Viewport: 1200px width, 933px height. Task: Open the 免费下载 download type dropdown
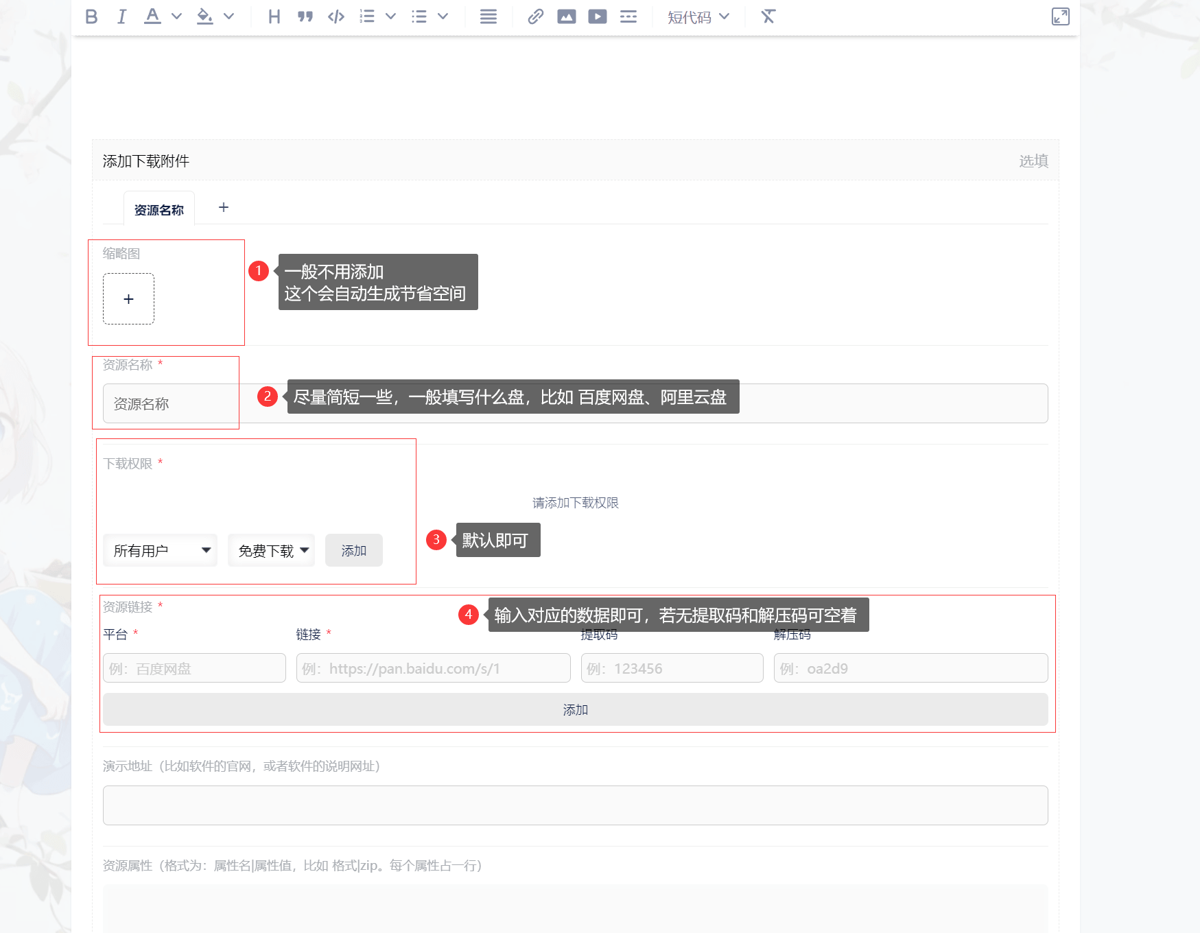click(272, 550)
